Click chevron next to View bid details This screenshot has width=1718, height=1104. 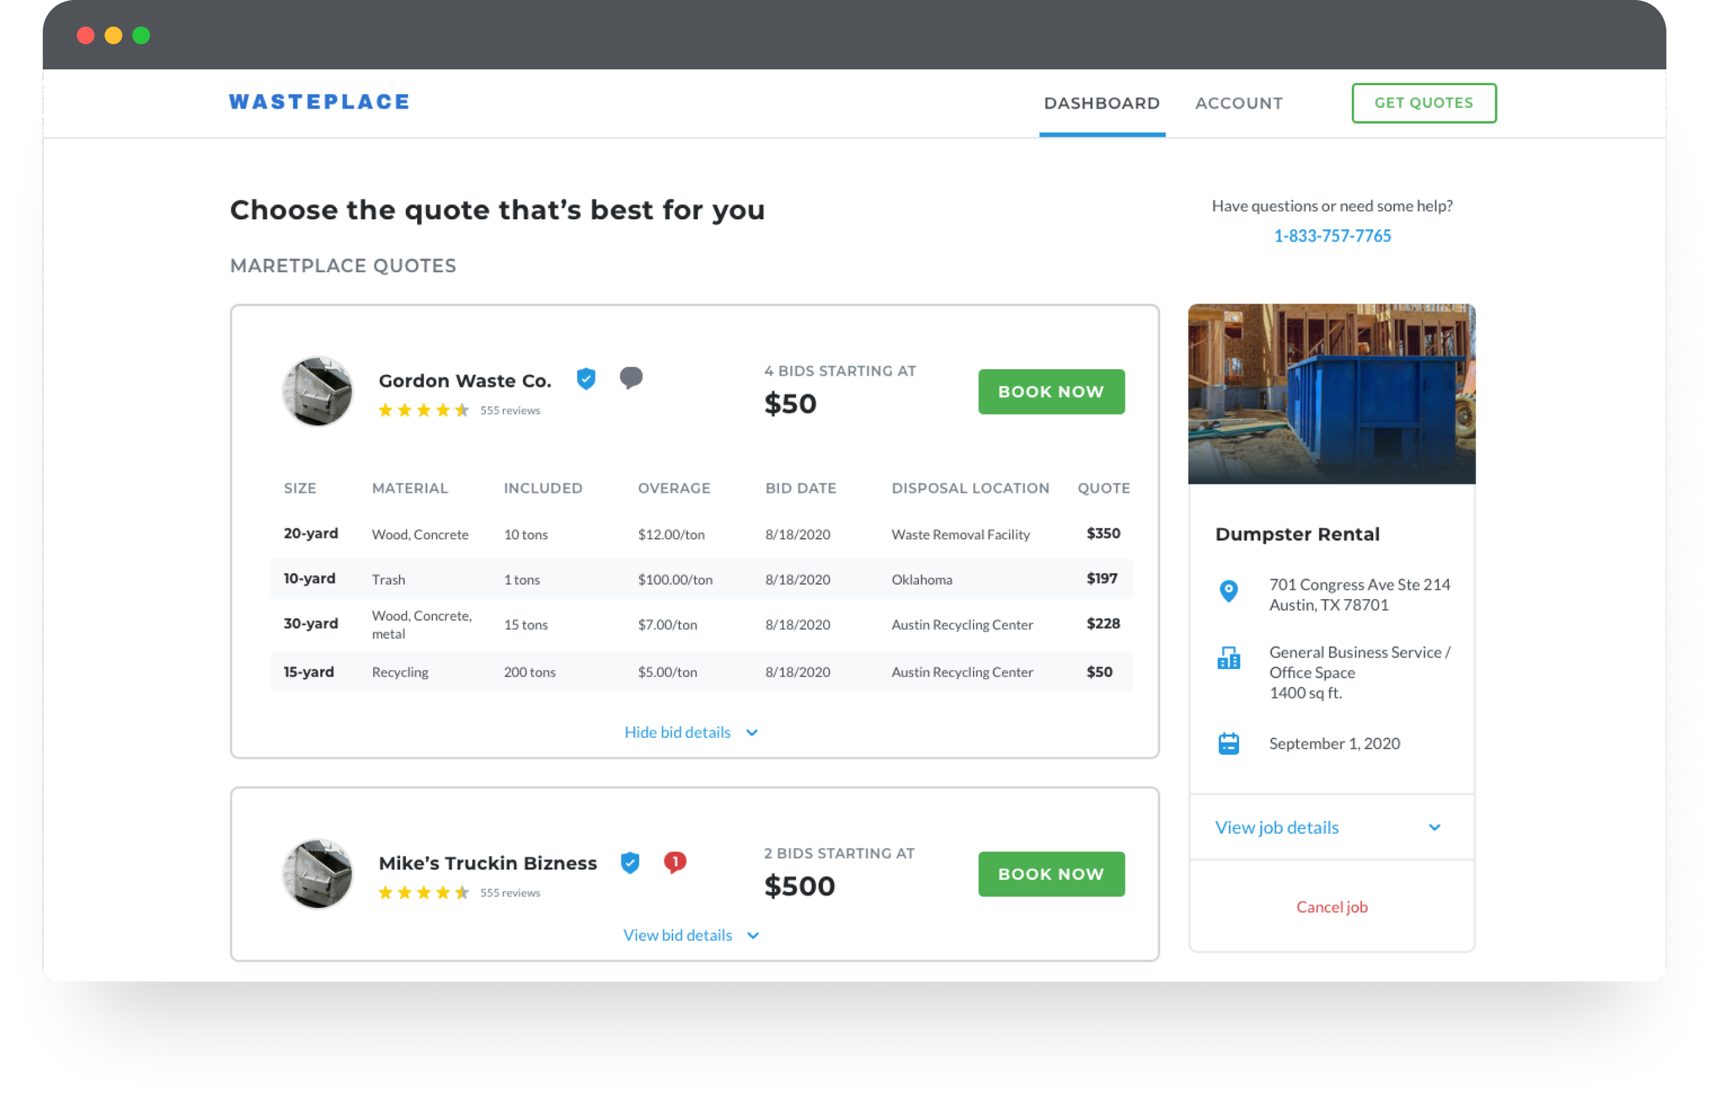[x=752, y=936]
